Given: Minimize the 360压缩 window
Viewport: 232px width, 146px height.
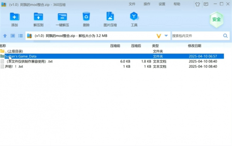Looking at the screenshot, I should tap(215, 4).
